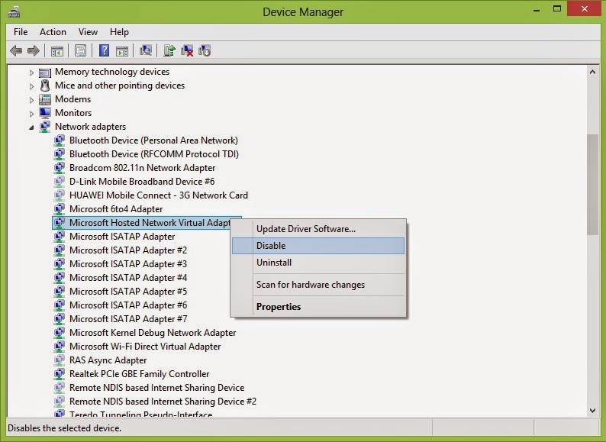Select Microsoft ISATAP Adapter #4
This screenshot has height=442, width=606.
(128, 278)
